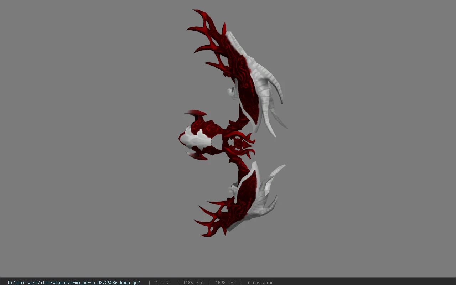The width and height of the screenshot is (456, 285).
Task: Select the "1185 vtx" vertex count
Action: [x=193, y=283]
